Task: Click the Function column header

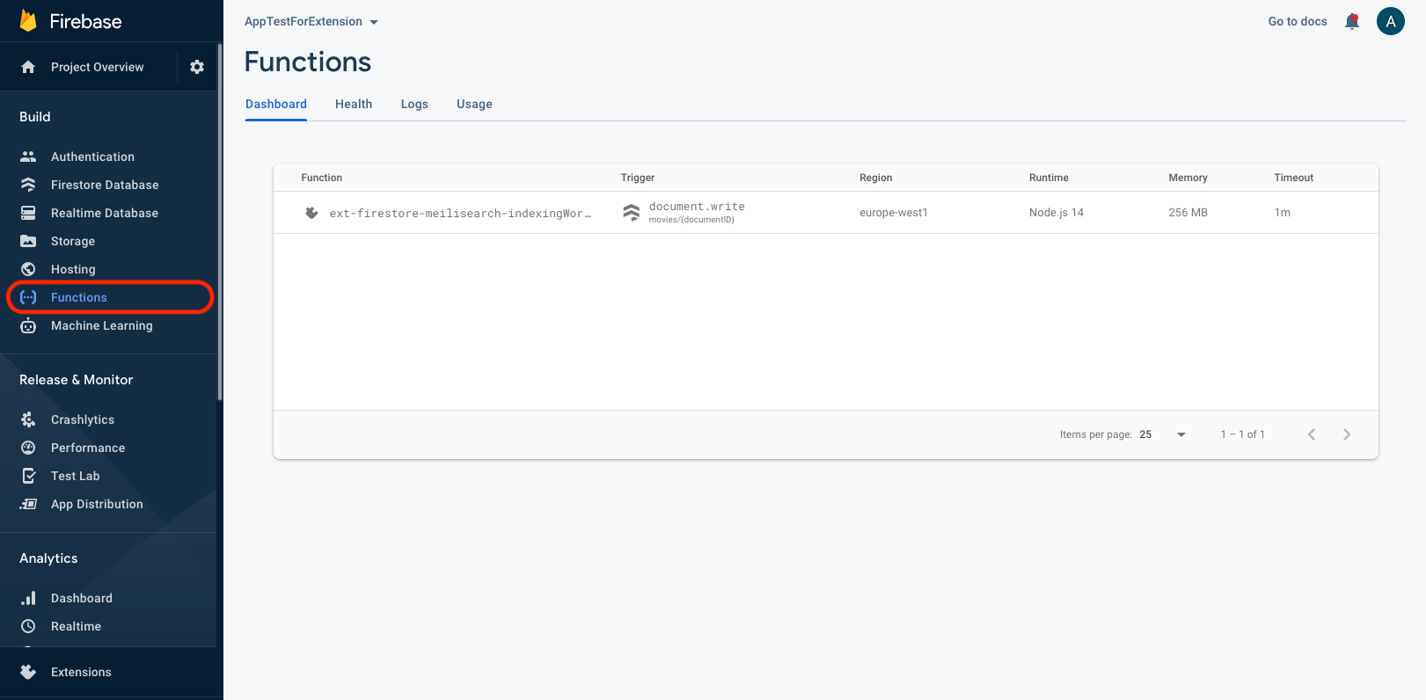Action: tap(322, 178)
